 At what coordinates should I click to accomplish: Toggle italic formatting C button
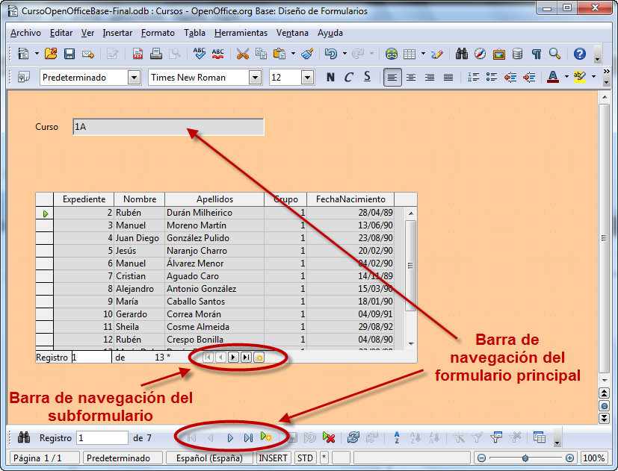coord(348,77)
